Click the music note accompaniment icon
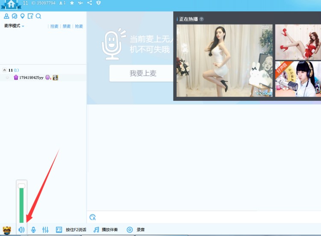 coord(96,230)
